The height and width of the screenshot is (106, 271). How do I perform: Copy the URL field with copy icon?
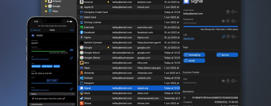228,37
